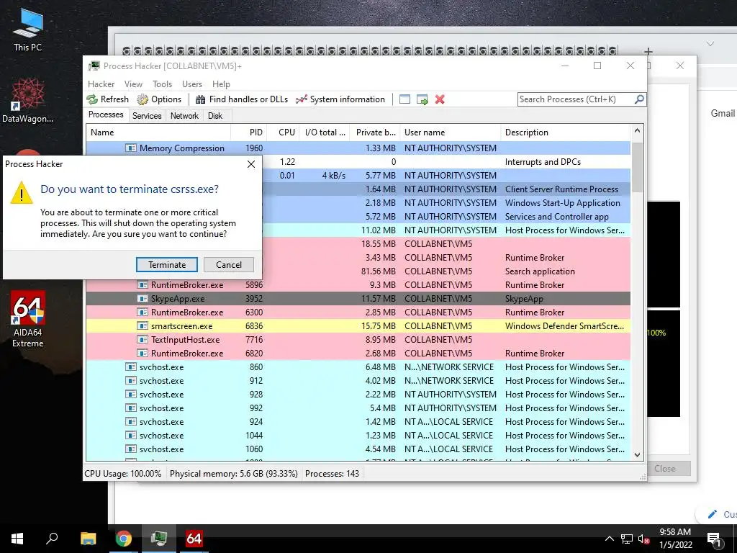Click the Refresh toolbar icon
737x553 pixels.
pyautogui.click(x=91, y=99)
